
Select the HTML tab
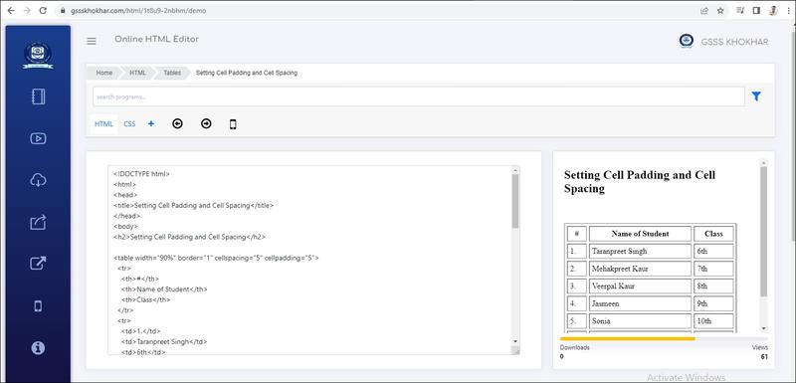tap(104, 123)
